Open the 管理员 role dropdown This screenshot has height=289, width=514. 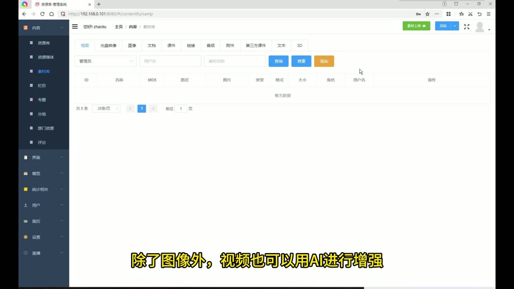pos(105,61)
